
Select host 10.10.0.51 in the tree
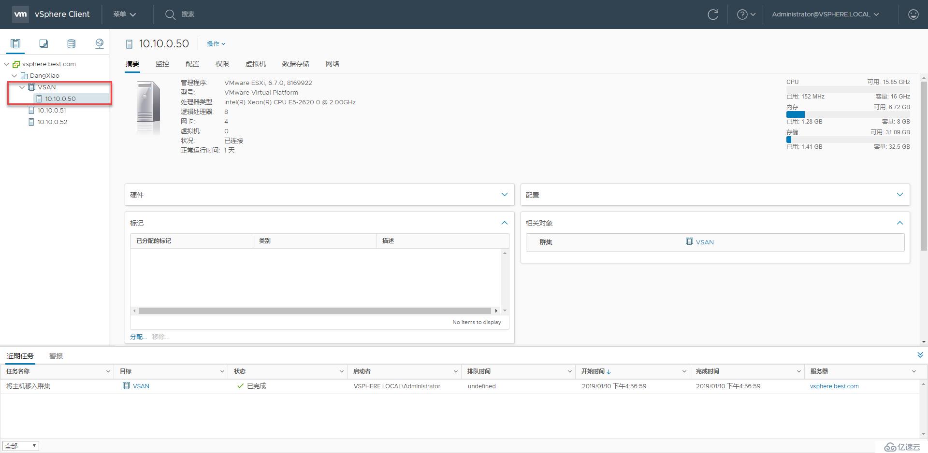point(52,110)
